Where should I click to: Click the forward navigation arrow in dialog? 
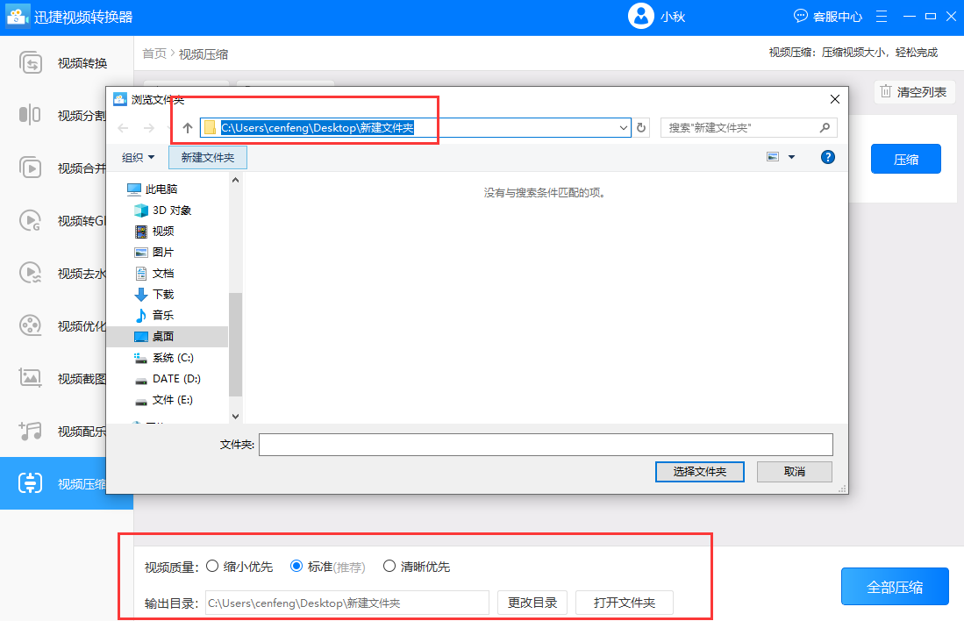[149, 128]
